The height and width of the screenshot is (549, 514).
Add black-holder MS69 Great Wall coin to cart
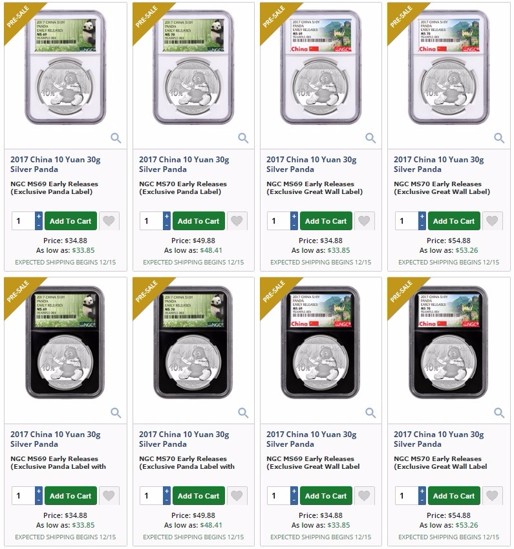point(326,496)
